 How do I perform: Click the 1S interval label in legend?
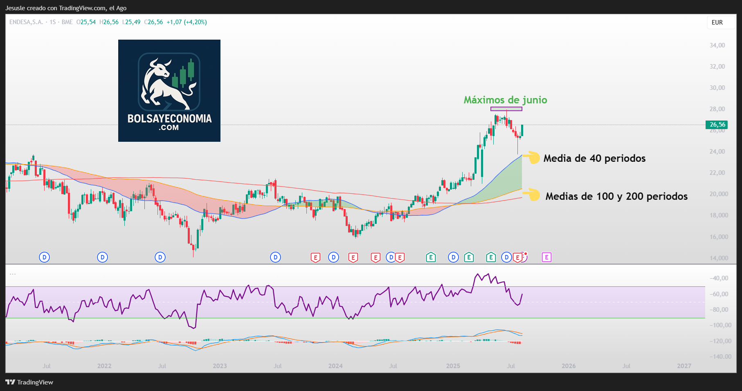(x=53, y=22)
